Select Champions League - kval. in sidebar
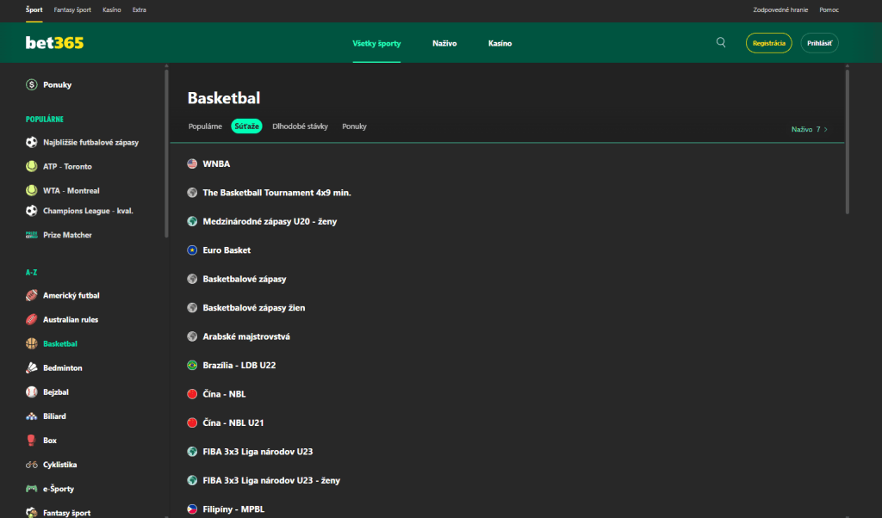Viewport: 882px width, 518px height. [x=89, y=211]
